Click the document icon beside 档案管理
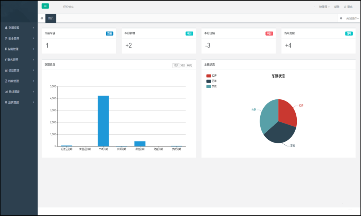The height and width of the screenshot is (216, 361). 6,81
